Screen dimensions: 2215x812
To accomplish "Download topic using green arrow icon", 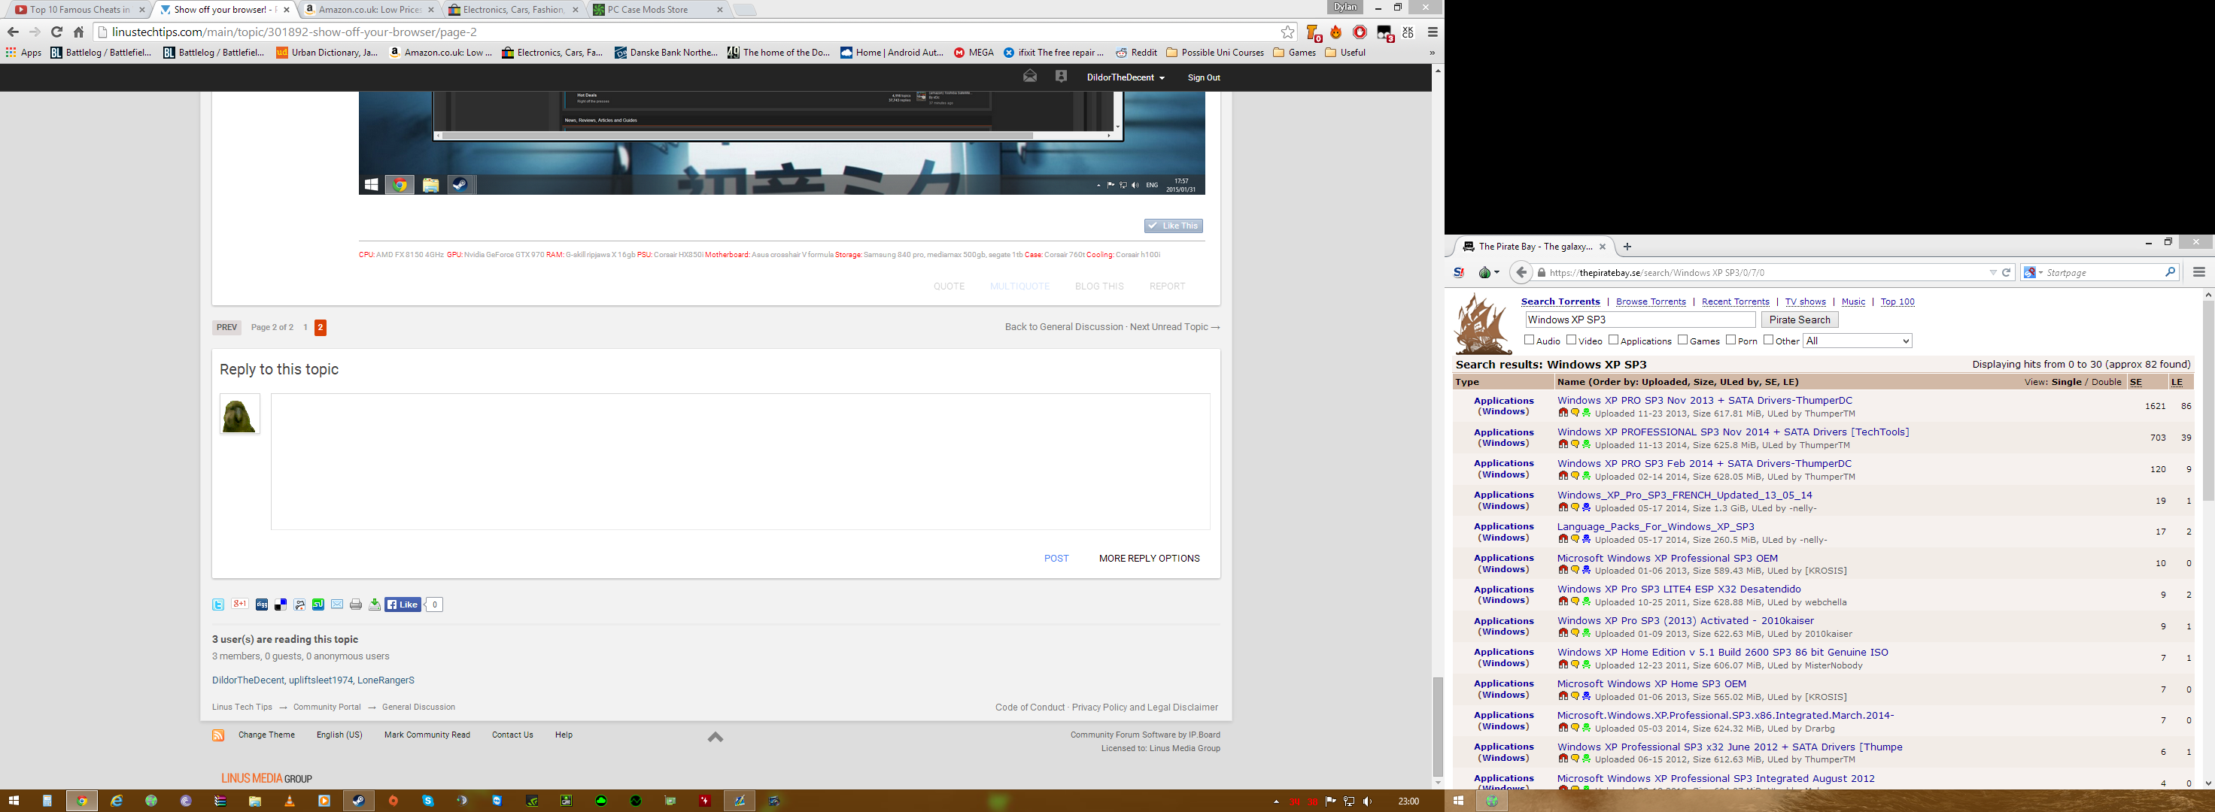I will tap(375, 605).
